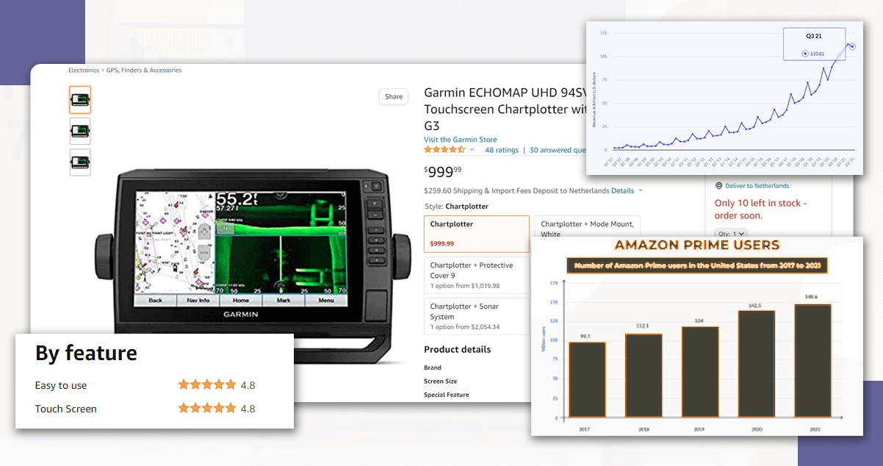Click the shipping Details link
Image resolution: width=883 pixels, height=466 pixels.
pyautogui.click(x=622, y=190)
